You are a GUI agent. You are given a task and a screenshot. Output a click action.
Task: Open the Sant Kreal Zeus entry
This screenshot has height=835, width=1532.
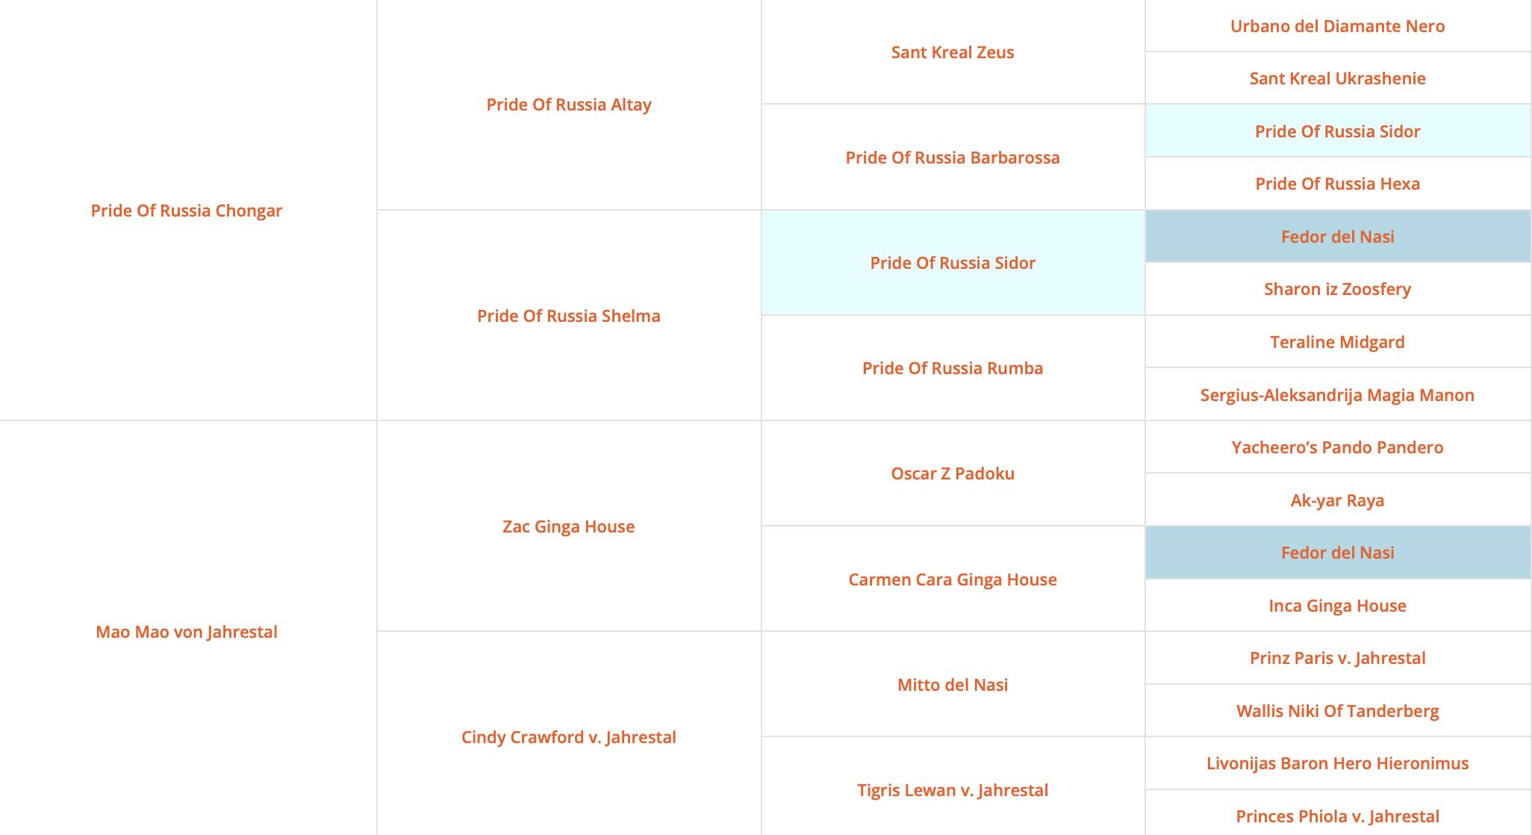[953, 52]
